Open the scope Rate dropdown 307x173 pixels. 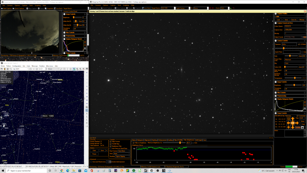[x=302, y=118]
